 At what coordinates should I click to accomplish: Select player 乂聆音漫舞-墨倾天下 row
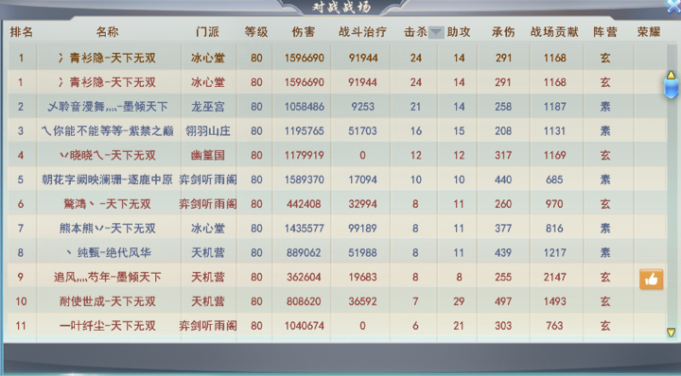337,106
